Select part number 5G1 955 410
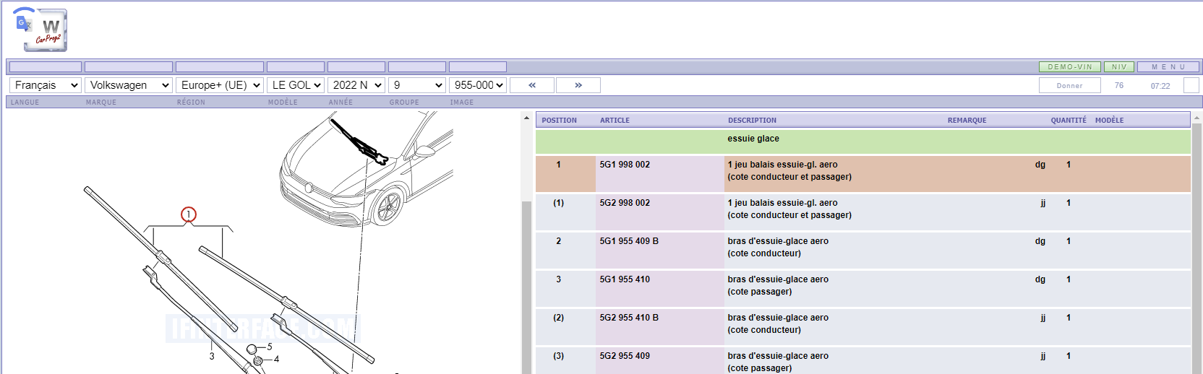Image resolution: width=1203 pixels, height=374 pixels. click(625, 279)
